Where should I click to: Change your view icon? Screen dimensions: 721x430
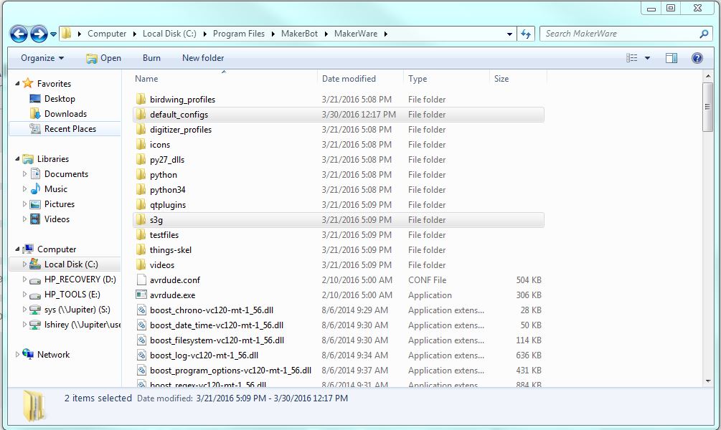[632, 58]
